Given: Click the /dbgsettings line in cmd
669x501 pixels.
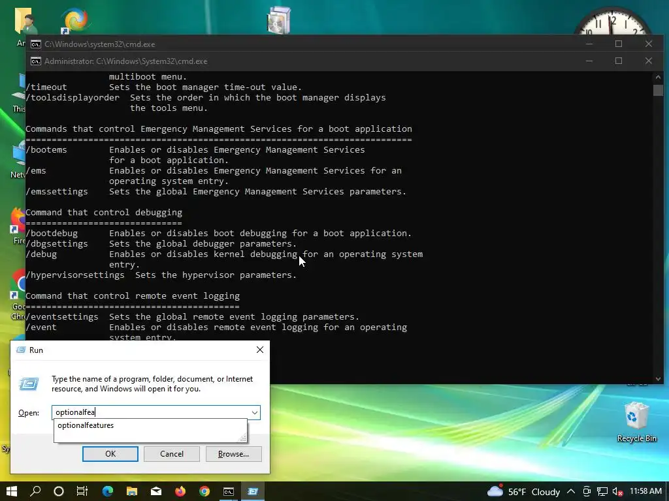Looking at the screenshot, I should point(161,244).
